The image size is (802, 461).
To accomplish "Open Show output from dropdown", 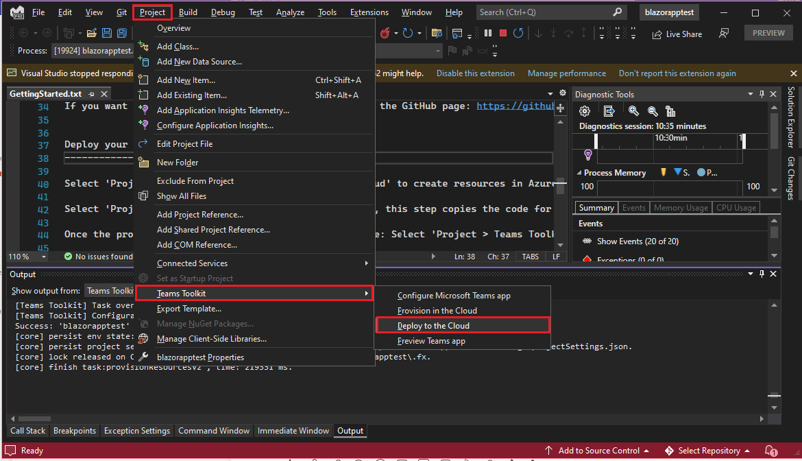I will click(x=110, y=291).
